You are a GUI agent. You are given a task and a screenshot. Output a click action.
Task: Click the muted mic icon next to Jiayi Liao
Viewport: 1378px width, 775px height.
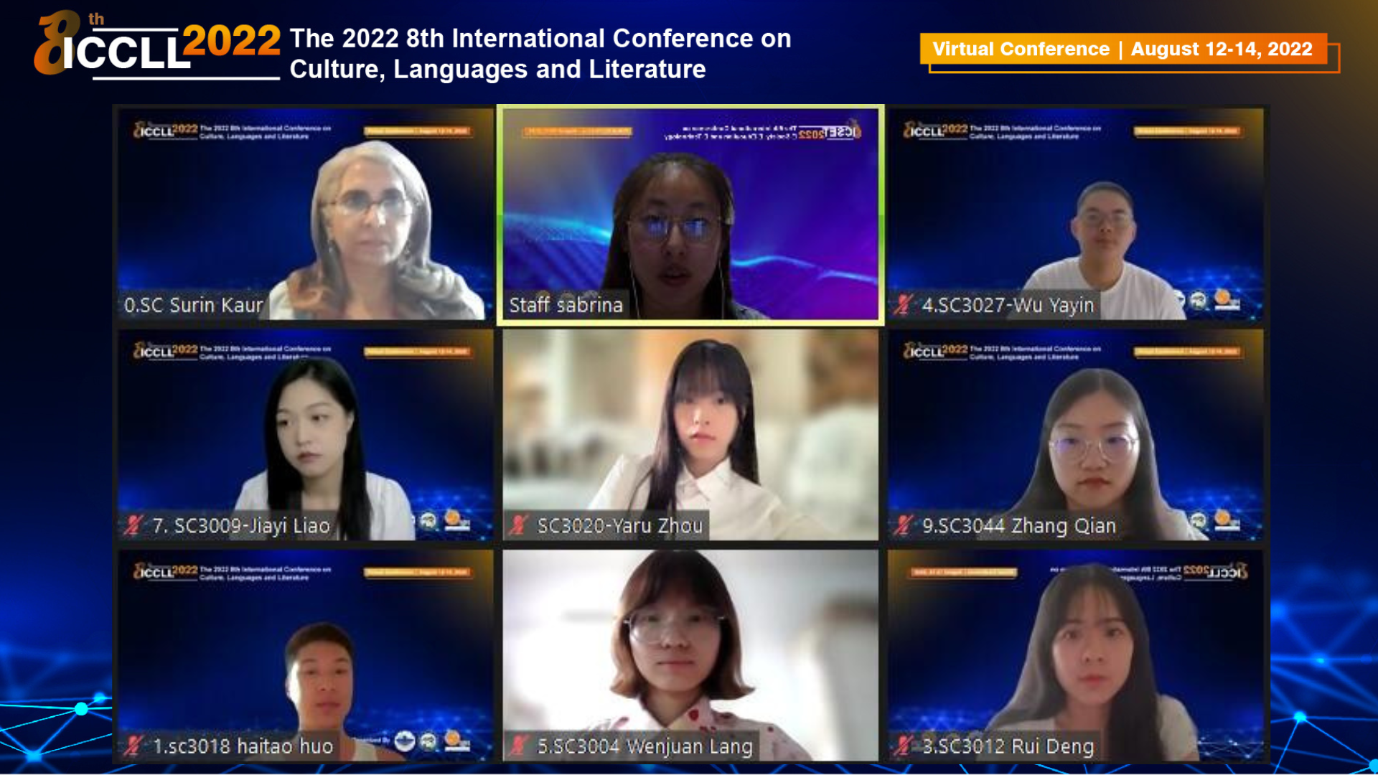coord(133,526)
